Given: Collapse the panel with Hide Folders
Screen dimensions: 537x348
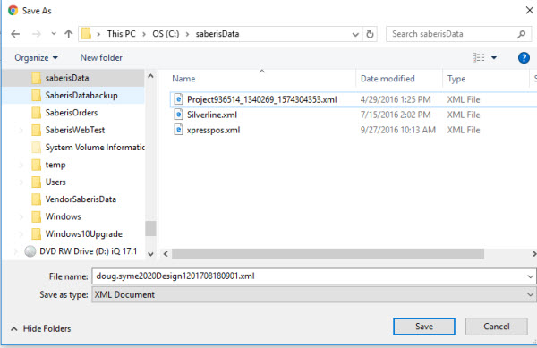Looking at the screenshot, I should point(41,329).
